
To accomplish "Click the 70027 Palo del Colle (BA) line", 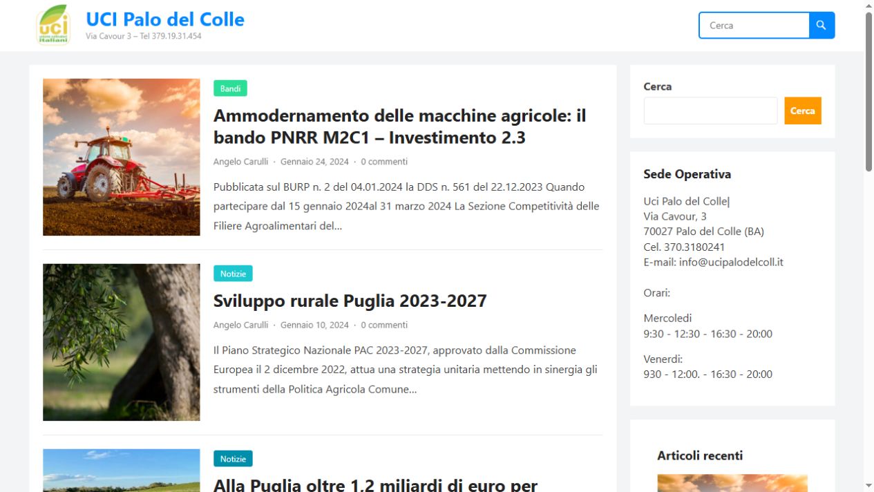I will click(x=703, y=231).
